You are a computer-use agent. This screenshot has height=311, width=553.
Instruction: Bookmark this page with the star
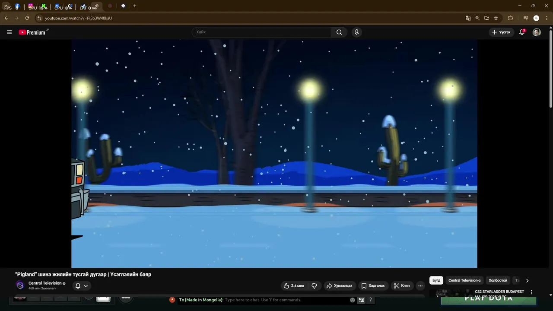pos(496,18)
